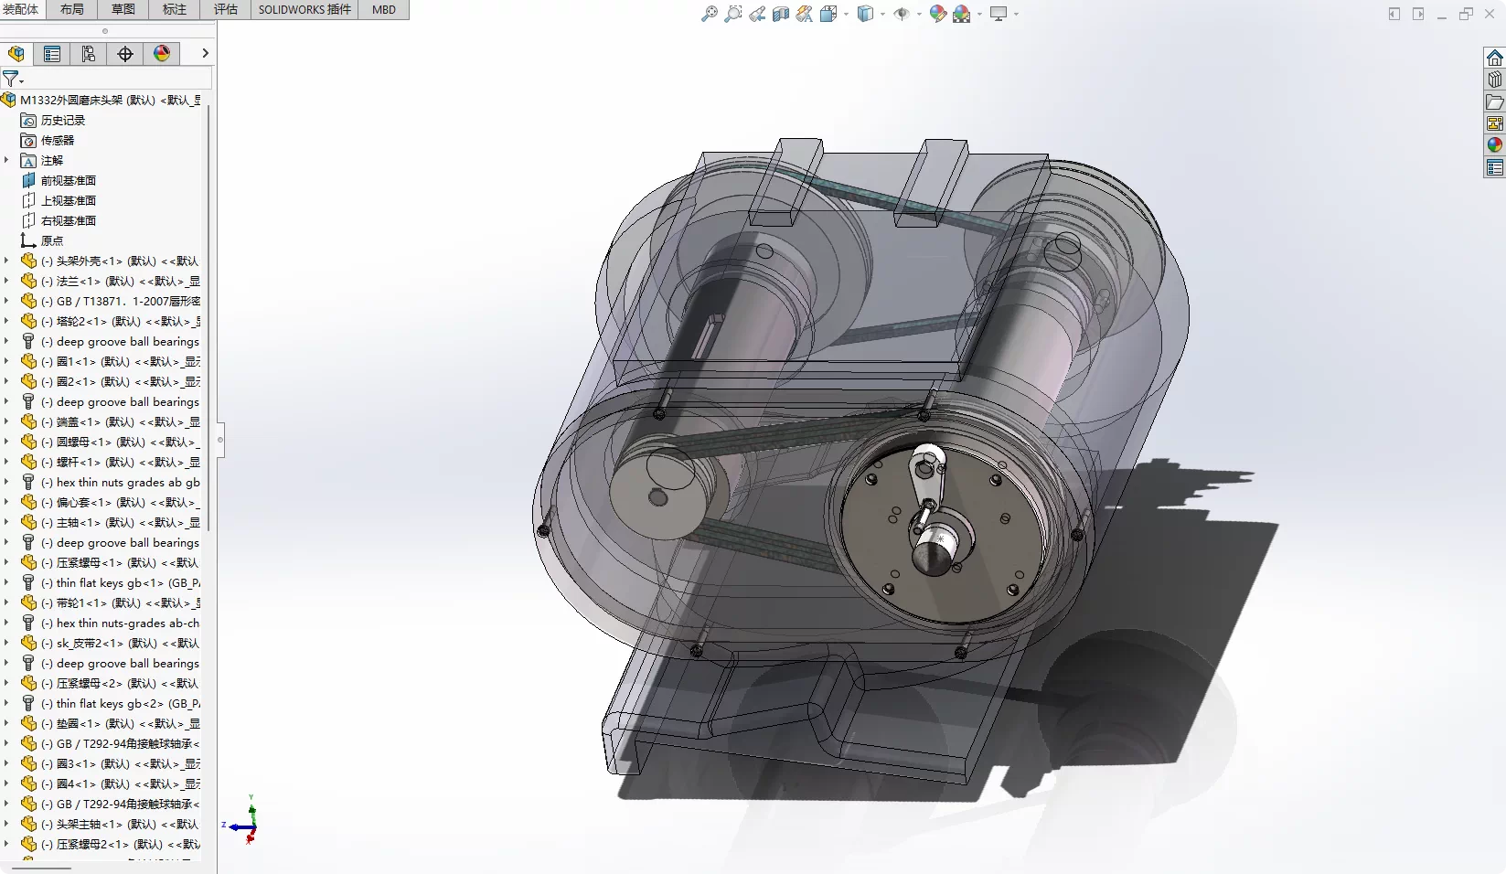This screenshot has height=874, width=1506.
Task: Open the Edit Appearance tool
Action: point(937,14)
